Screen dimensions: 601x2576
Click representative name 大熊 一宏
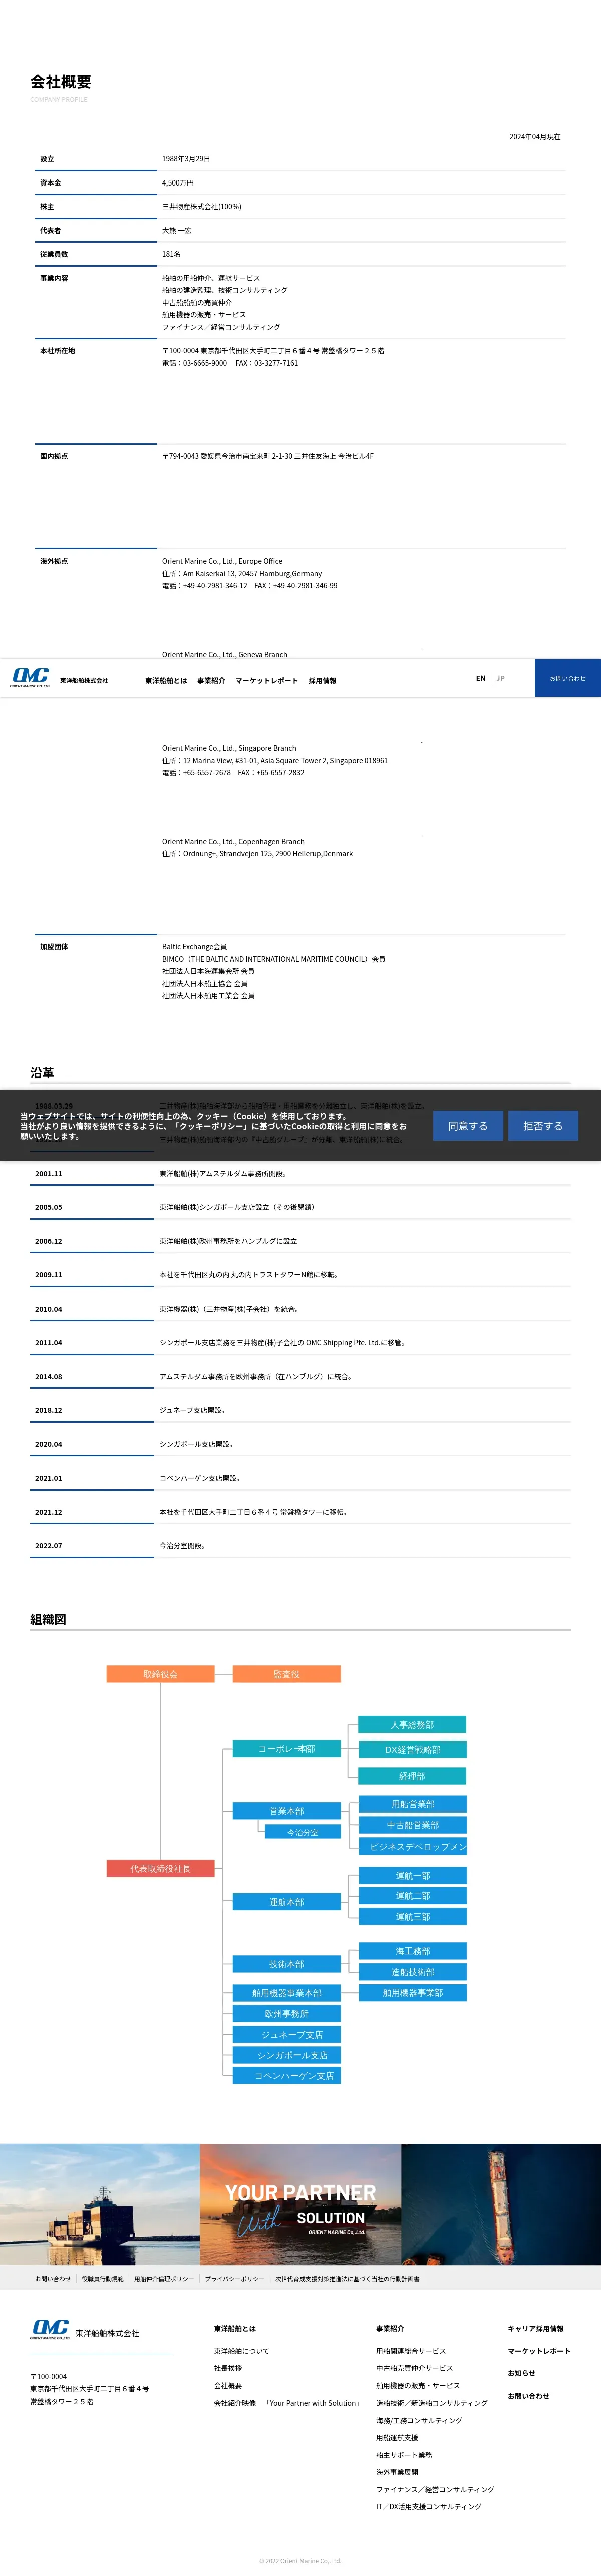[177, 231]
